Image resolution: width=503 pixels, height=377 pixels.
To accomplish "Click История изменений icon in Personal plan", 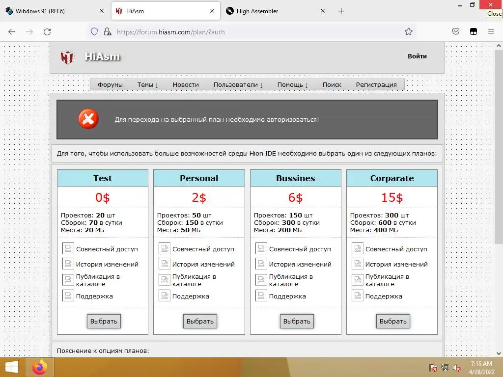I will point(165,264).
